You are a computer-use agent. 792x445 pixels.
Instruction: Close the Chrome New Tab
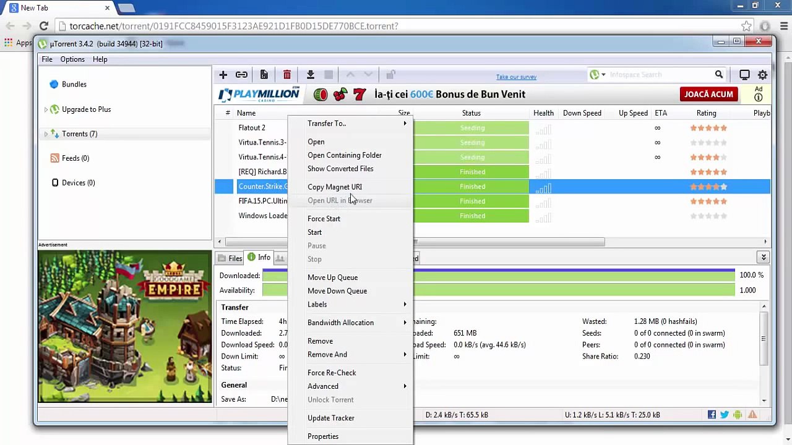[x=107, y=8]
